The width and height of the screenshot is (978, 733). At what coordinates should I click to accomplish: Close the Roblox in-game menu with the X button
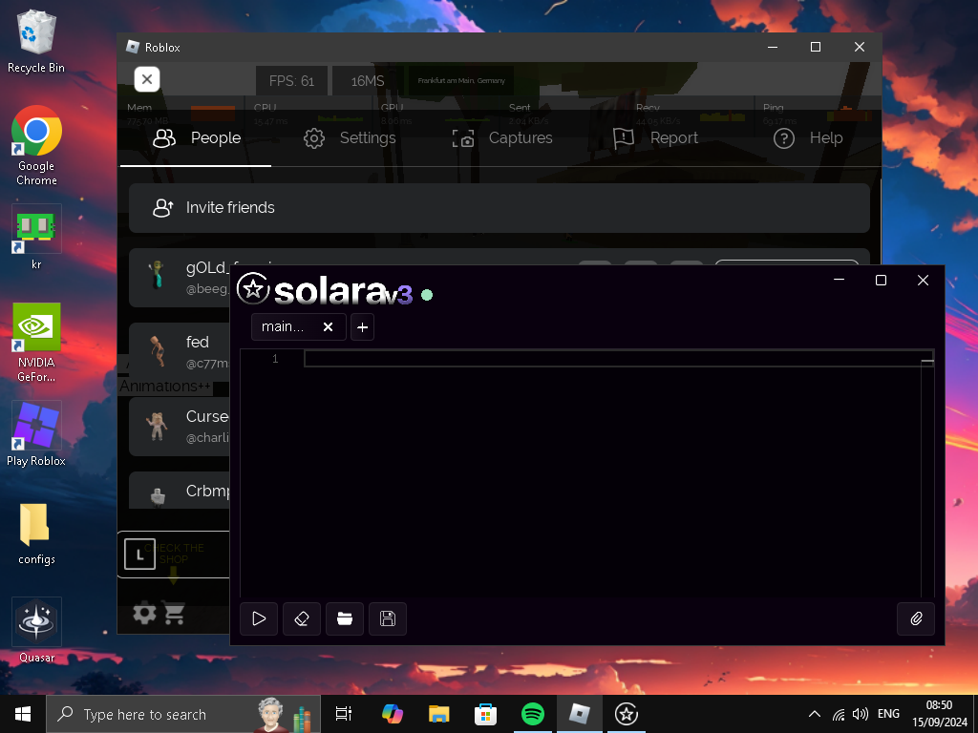tap(147, 79)
